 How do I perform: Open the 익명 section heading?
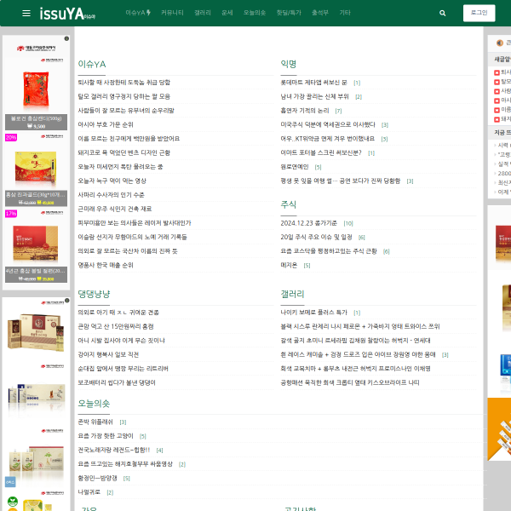(x=289, y=64)
